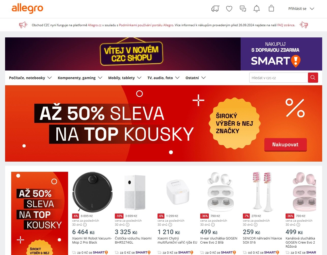Expand the Přihlásit se dropdown
This screenshot has width=327, height=255.
tap(301, 9)
